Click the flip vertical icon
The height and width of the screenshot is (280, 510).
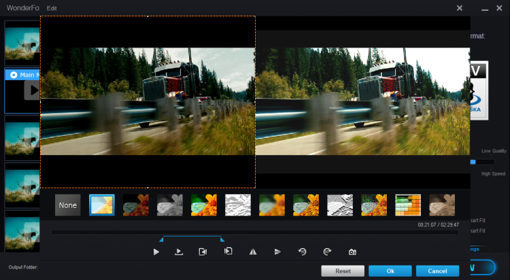277,251
